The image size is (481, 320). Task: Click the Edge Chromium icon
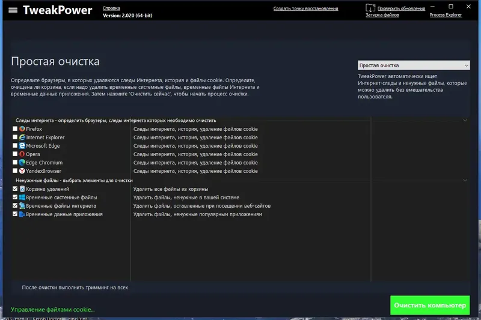click(22, 162)
